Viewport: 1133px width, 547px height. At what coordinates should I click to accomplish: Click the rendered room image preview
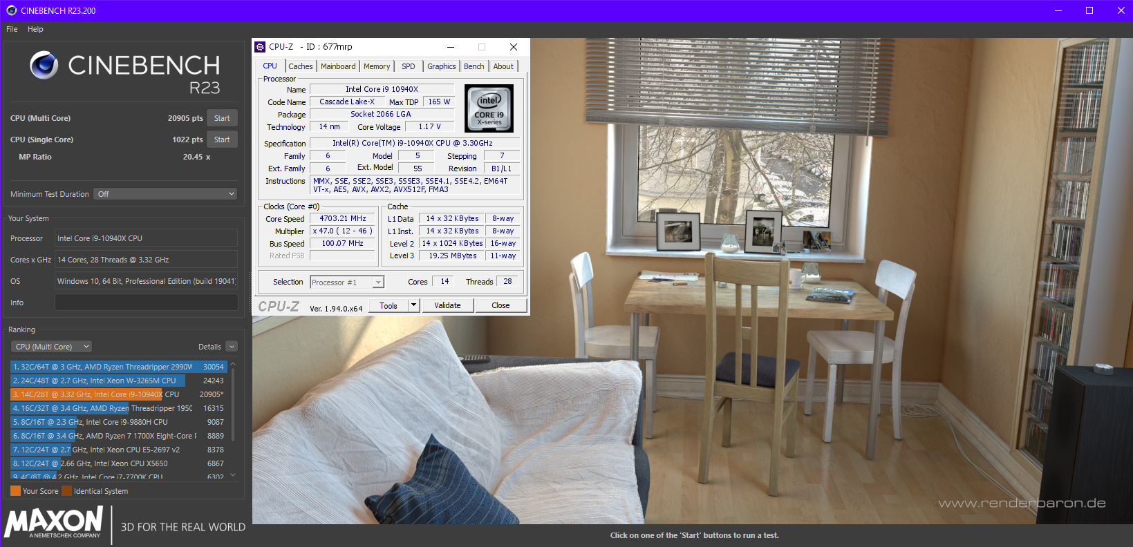point(692,280)
